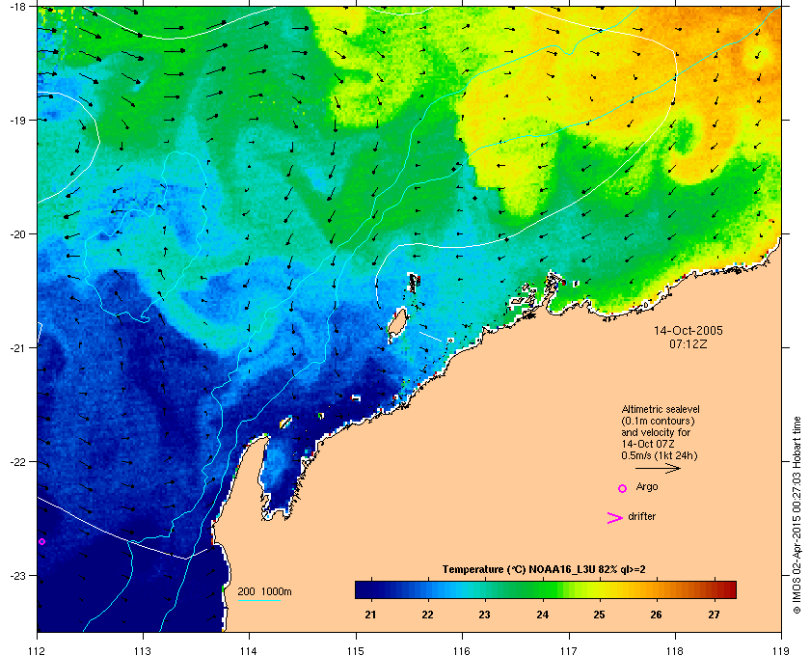
Task: Click the magenta Argo circle legend symbol
Action: tap(623, 488)
